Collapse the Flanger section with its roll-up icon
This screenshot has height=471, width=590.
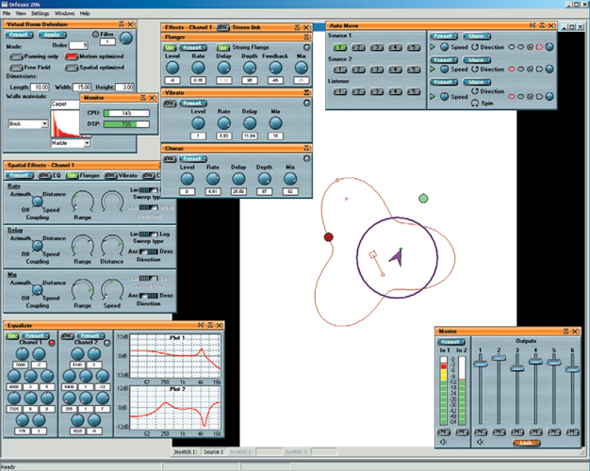click(306, 37)
